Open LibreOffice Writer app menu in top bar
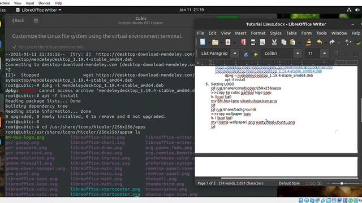Image resolution: width=362 pixels, height=203 pixels. click(39, 10)
